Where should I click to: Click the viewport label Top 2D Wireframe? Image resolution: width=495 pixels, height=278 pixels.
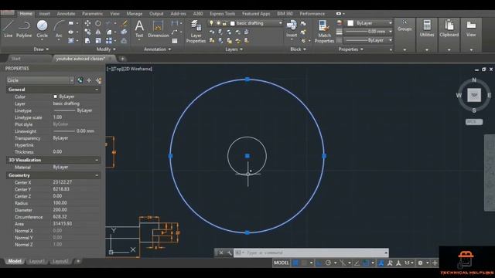click(129, 69)
